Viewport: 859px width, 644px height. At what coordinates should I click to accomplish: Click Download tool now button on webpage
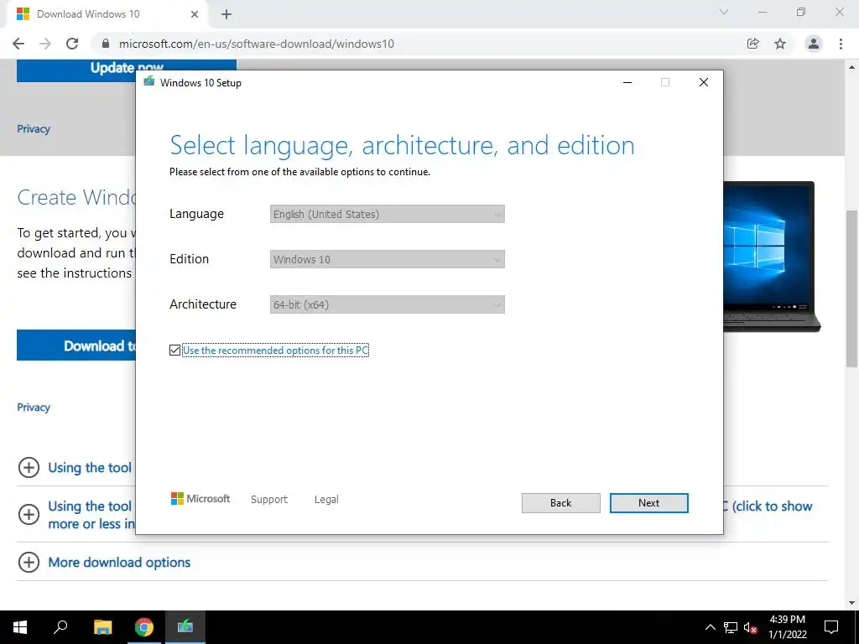(76, 345)
